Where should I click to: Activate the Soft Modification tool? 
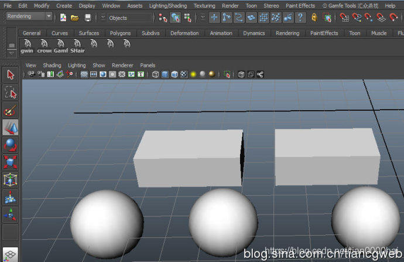(11, 198)
